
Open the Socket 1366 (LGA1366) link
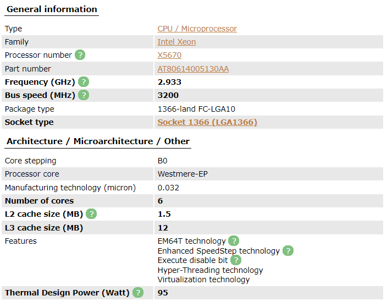pos(207,122)
